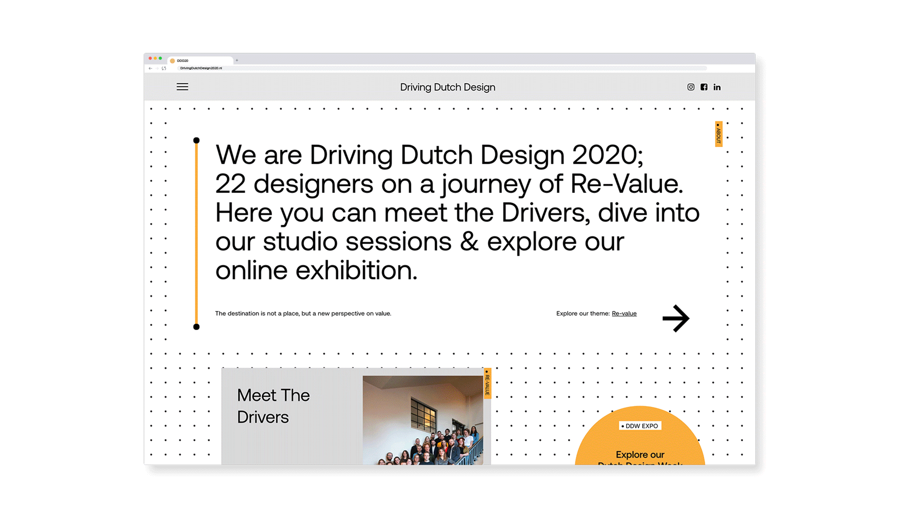The height and width of the screenshot is (518, 899).
Task: Open the Facebook social link
Action: [704, 87]
